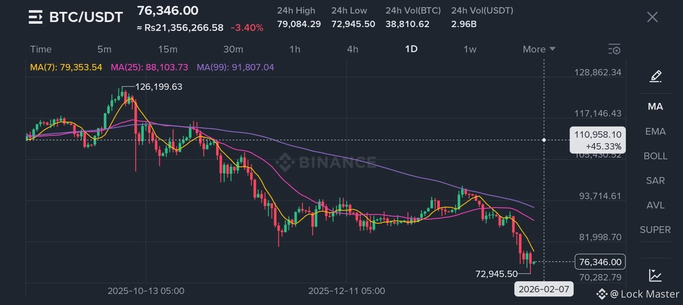Screen dimensions: 683x305
Task: Expand the More timeframes dropdown
Action: click(x=539, y=49)
